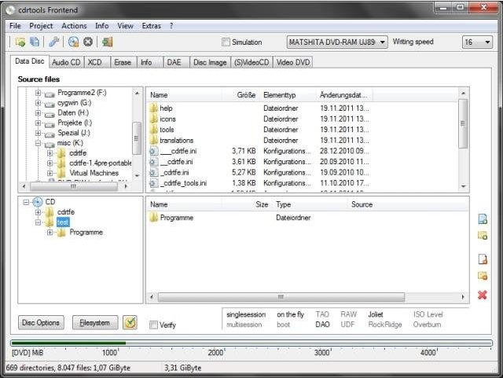Image resolution: width=503 pixels, height=378 pixels.
Task: Switch to the Audio CD tab
Action: tap(66, 62)
